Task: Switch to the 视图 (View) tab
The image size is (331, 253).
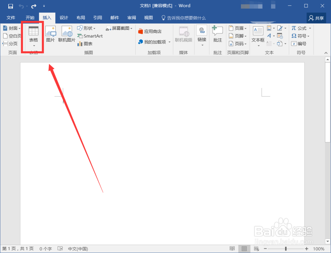Action: 148,18
